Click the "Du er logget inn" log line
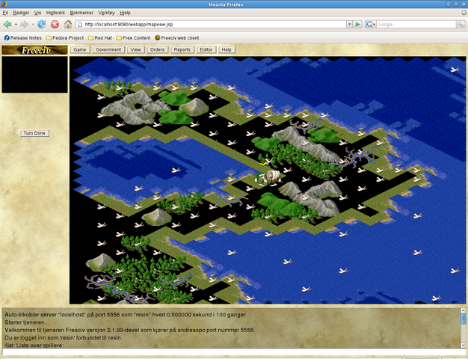 pyautogui.click(x=64, y=338)
